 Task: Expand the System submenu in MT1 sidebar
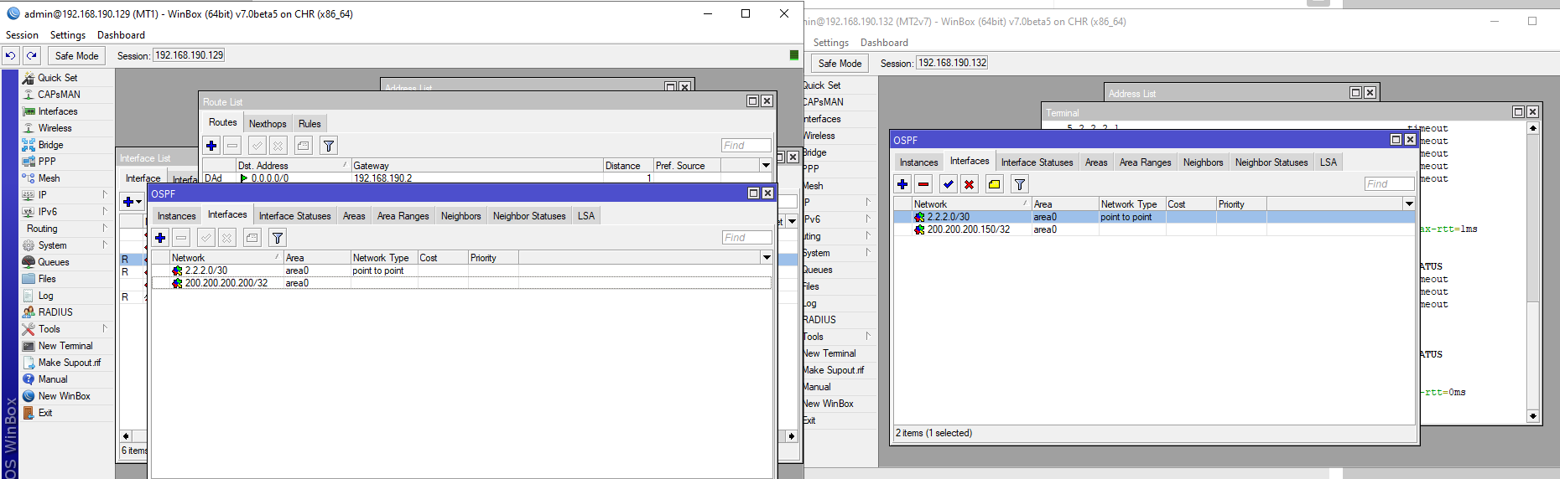[x=66, y=245]
